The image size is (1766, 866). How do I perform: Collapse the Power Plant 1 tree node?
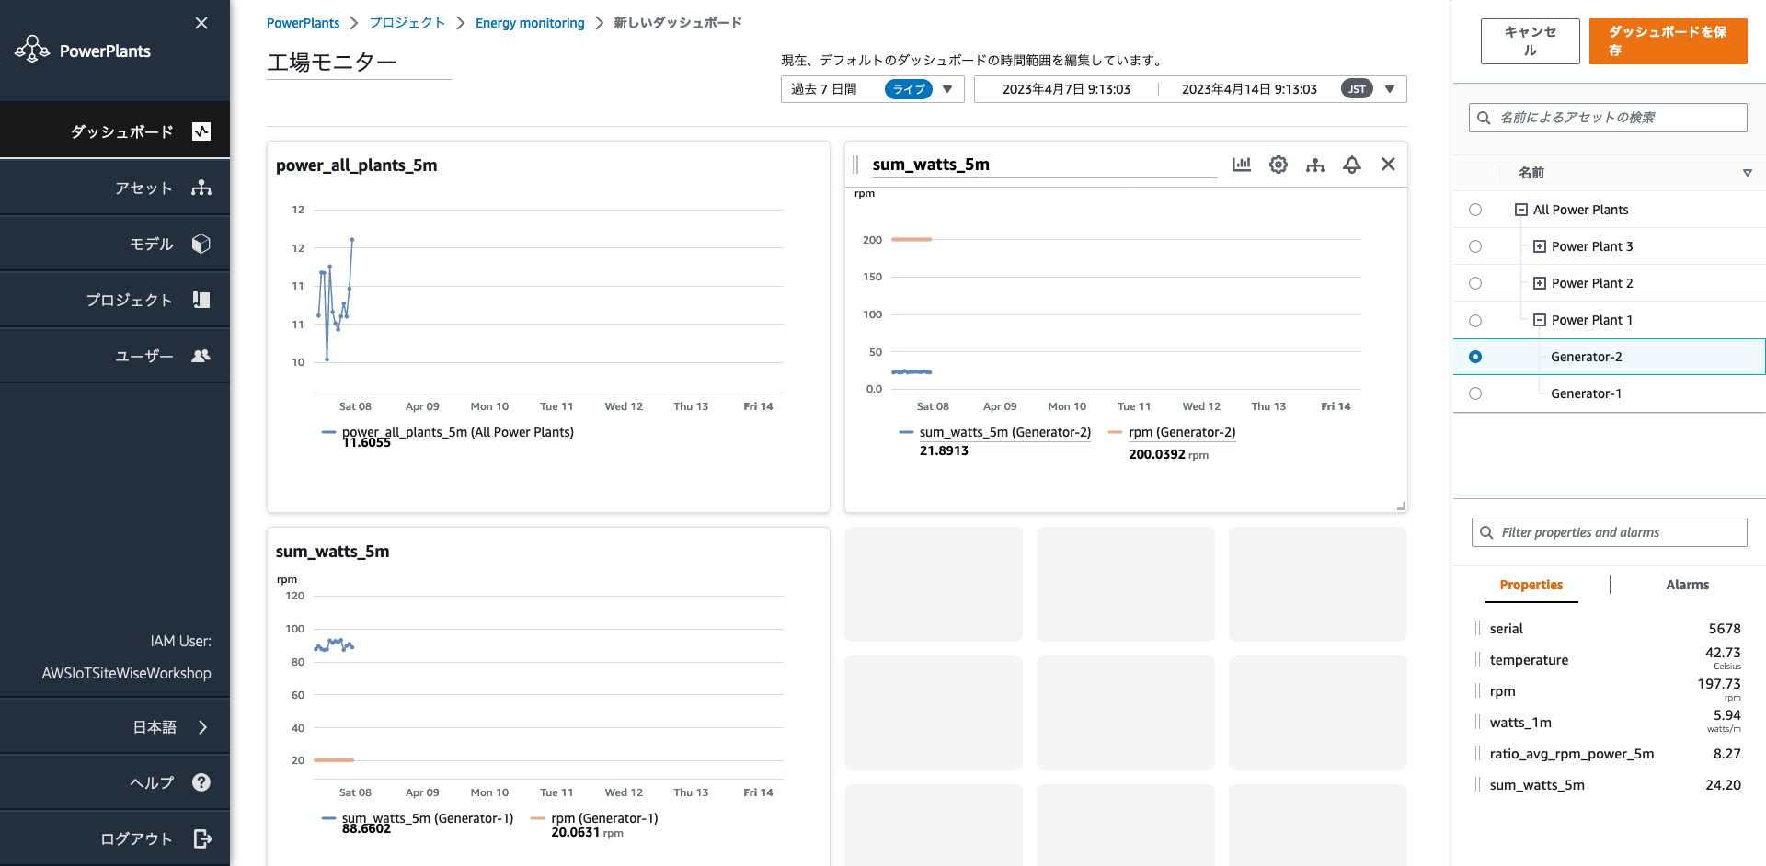pyautogui.click(x=1539, y=320)
